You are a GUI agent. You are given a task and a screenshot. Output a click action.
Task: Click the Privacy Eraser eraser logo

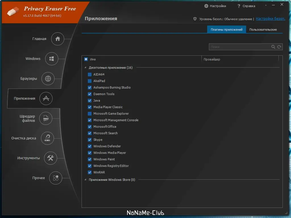[13, 11]
